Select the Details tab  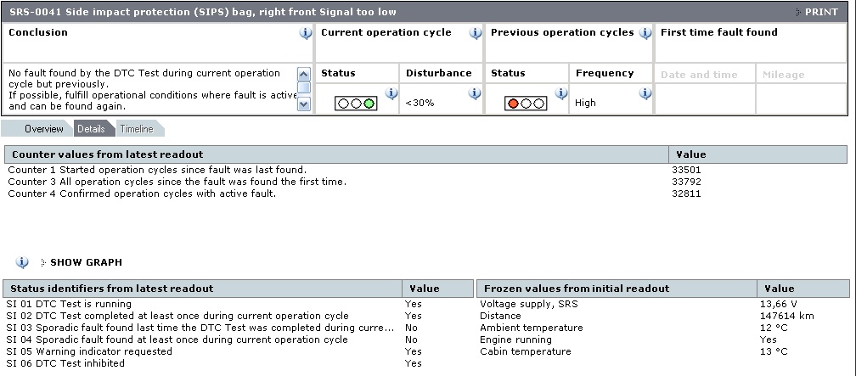[x=91, y=129]
